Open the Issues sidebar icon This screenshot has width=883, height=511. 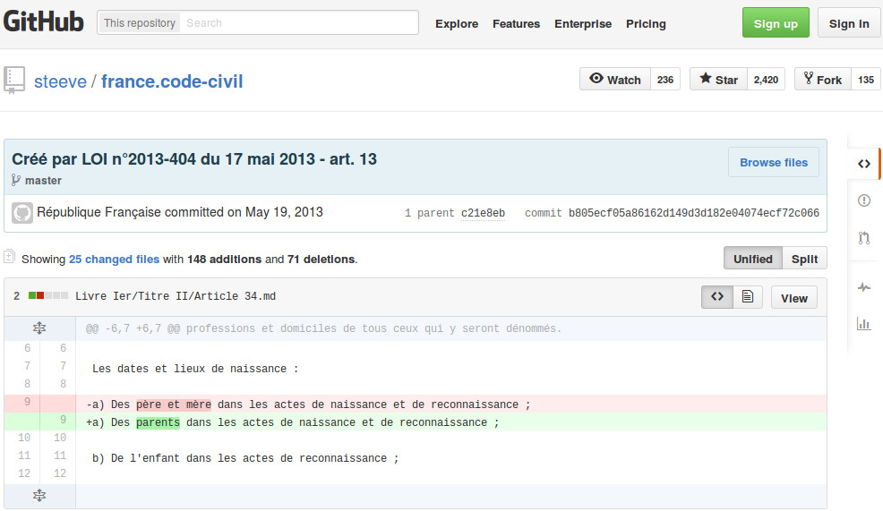[864, 200]
